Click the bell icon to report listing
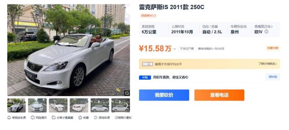289x130 pixels. coord(9,117)
